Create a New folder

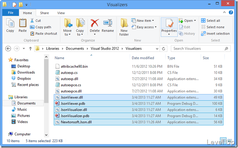124,27
